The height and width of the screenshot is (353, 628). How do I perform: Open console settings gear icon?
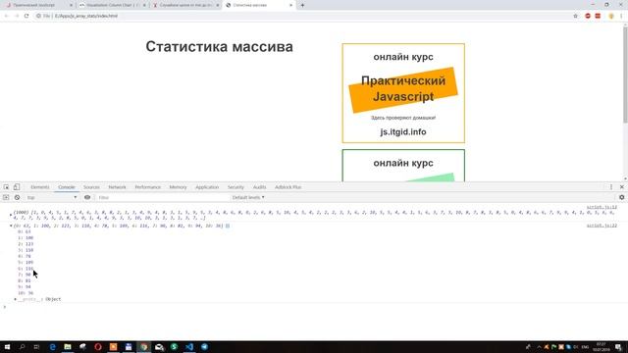tap(621, 197)
